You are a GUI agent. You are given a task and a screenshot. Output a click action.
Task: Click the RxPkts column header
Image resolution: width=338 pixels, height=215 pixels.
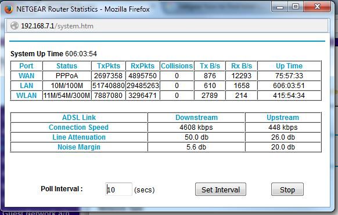tap(142, 66)
